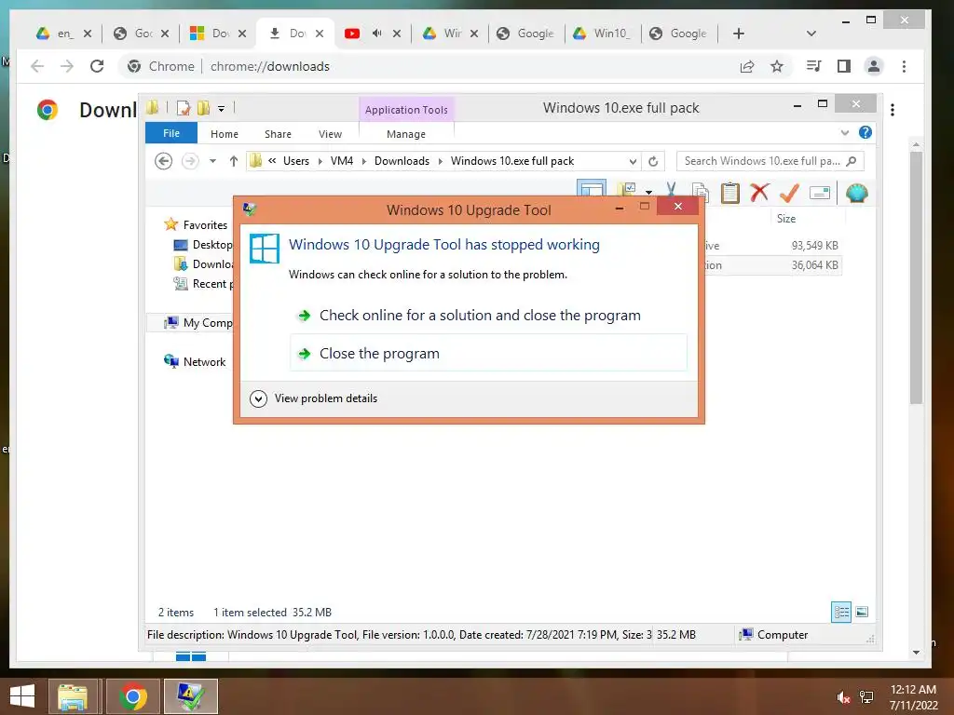Select Recent places in the navigation pane
Image resolution: width=954 pixels, height=715 pixels.
click(203, 283)
